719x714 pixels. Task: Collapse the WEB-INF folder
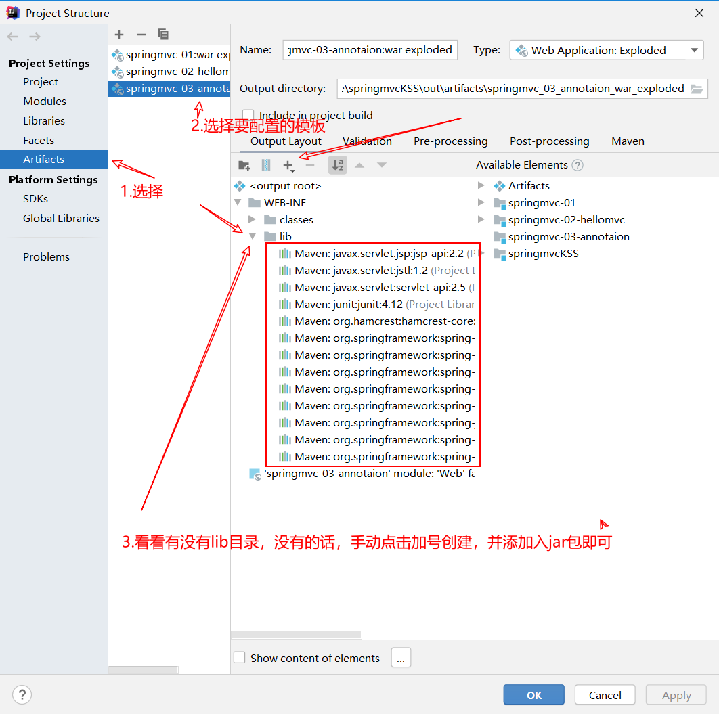[x=238, y=202]
